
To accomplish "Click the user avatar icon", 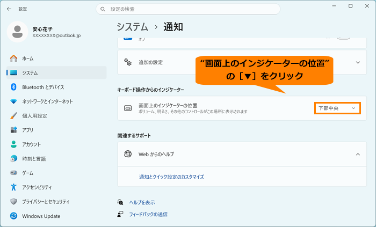I will coord(18,32).
